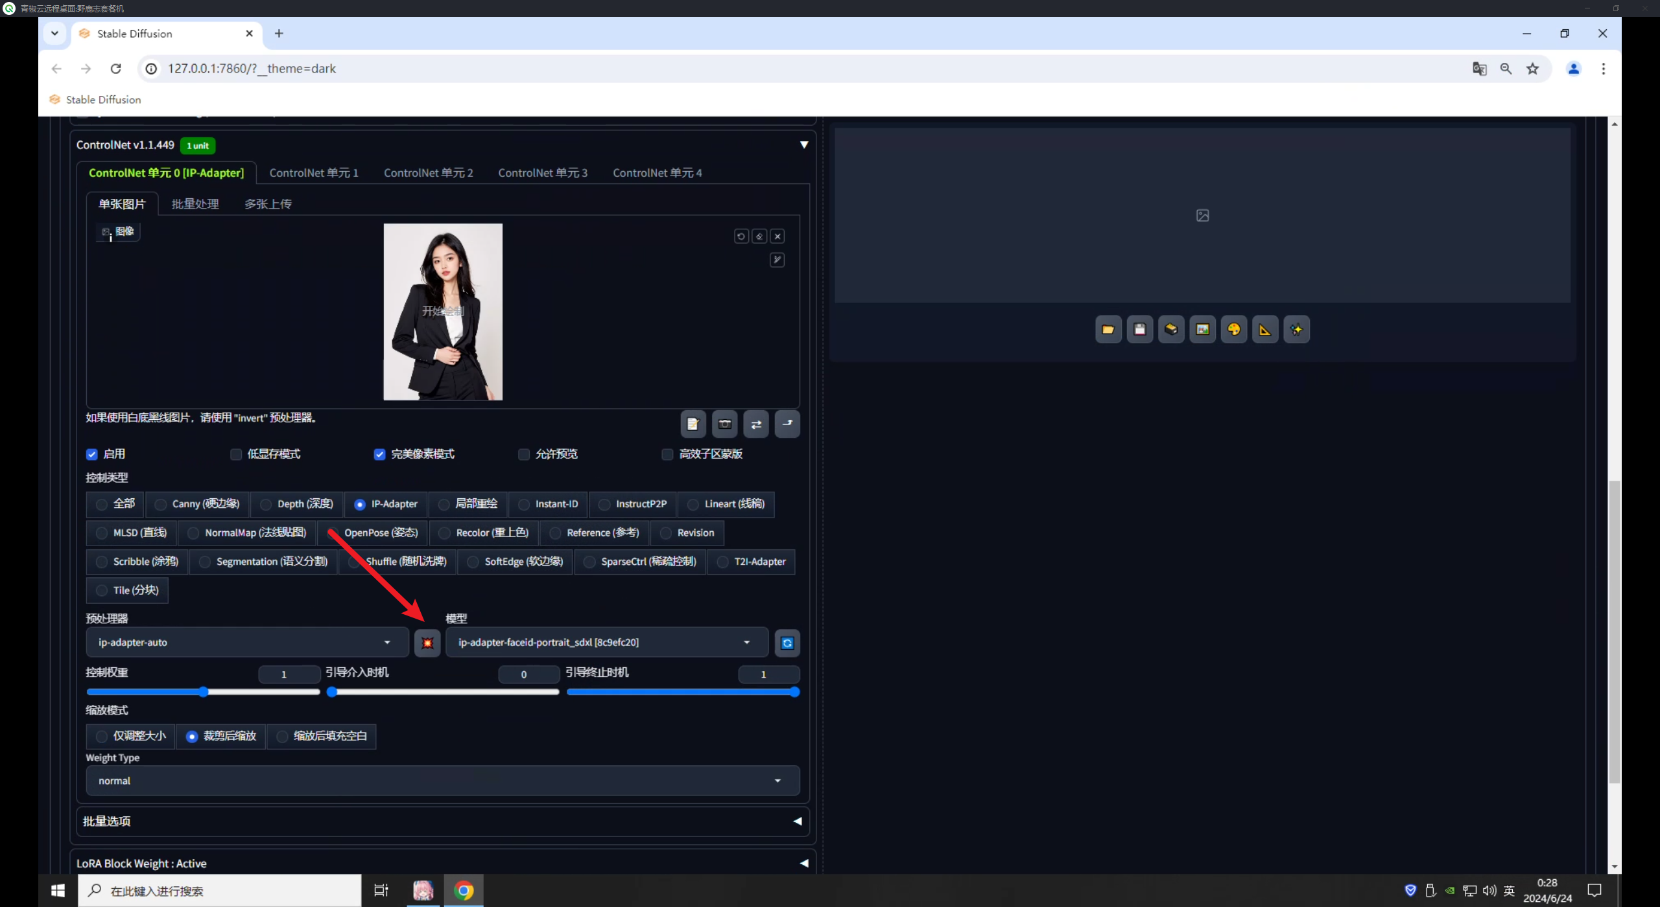1660x907 pixels.
Task: Select the 仅调整大小 resize mode
Action: [130, 736]
